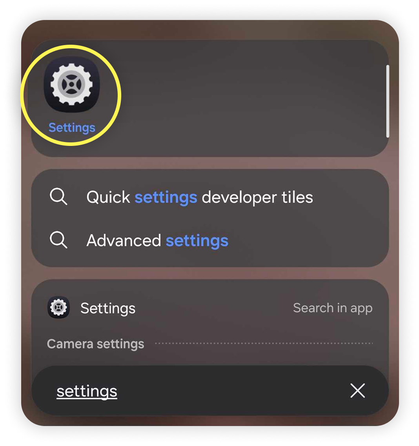Click the underlined settings text in the search bar
Viewport: 419px width, 446px height.
pyautogui.click(x=87, y=391)
